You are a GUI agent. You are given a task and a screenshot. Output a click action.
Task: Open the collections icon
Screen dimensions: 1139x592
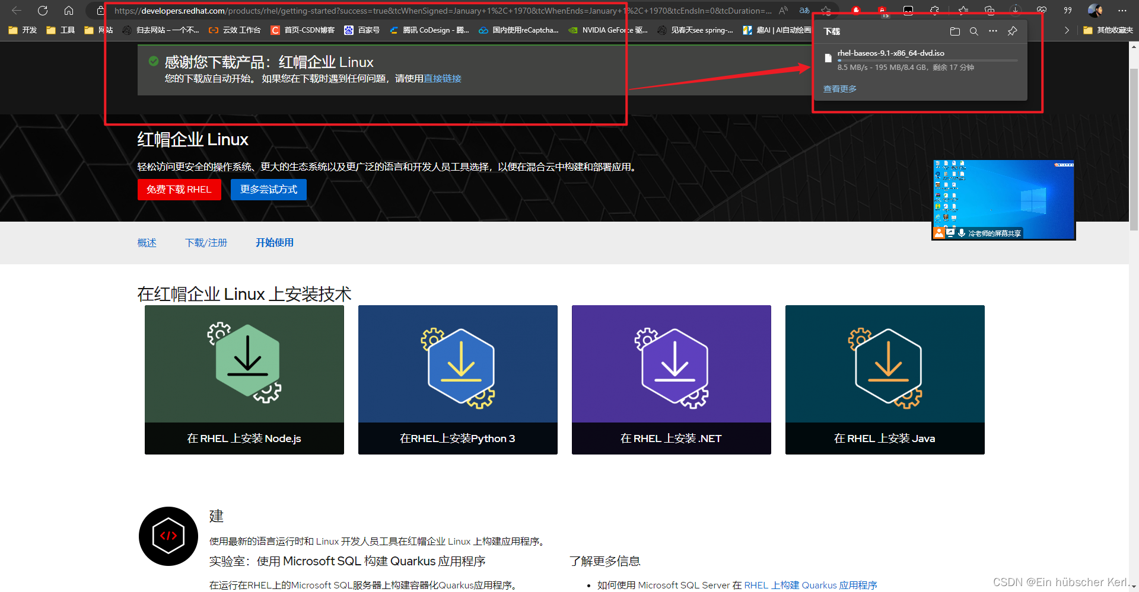pyautogui.click(x=990, y=11)
